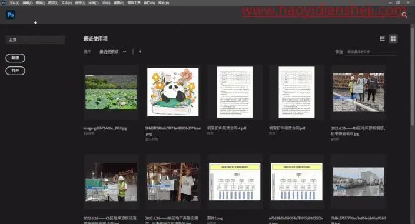This screenshot has height=224, width=415.
Task: Click the 钢管扣件租赁合同-4.pdf file name
Action: (227, 128)
